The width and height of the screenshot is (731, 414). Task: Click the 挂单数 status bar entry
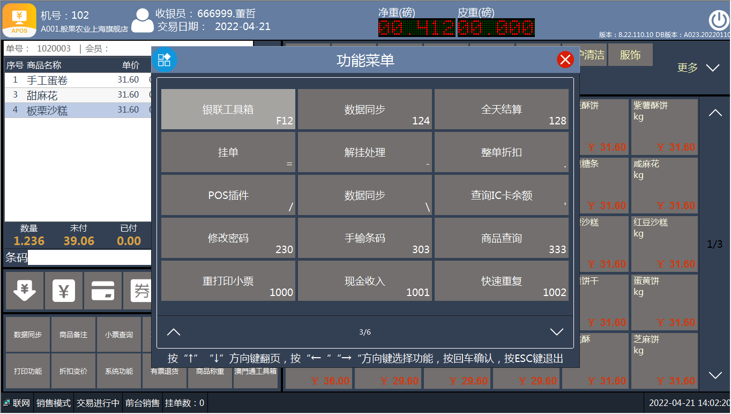[185, 403]
